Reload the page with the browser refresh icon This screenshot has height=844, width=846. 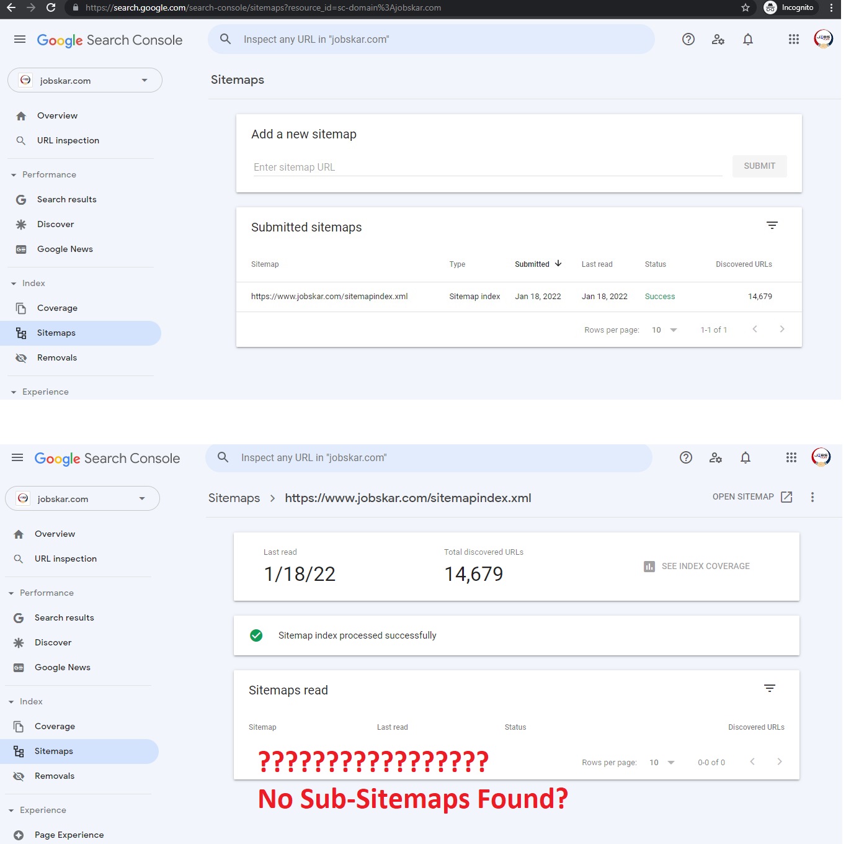pos(51,7)
